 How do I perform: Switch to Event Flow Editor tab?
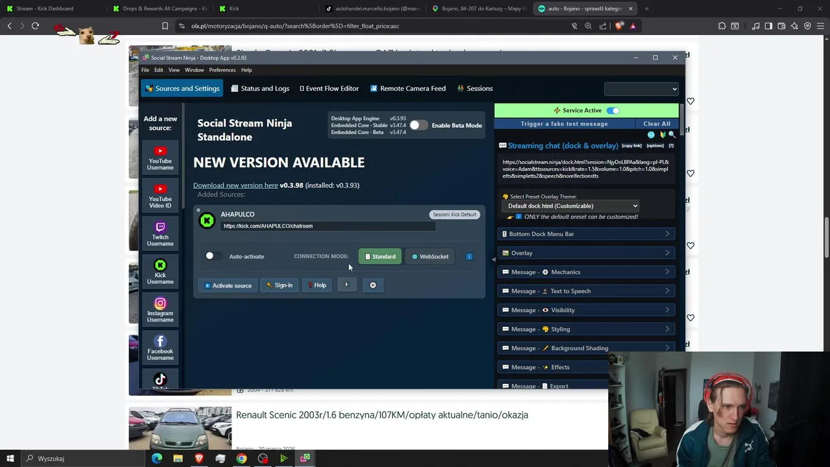pos(329,88)
